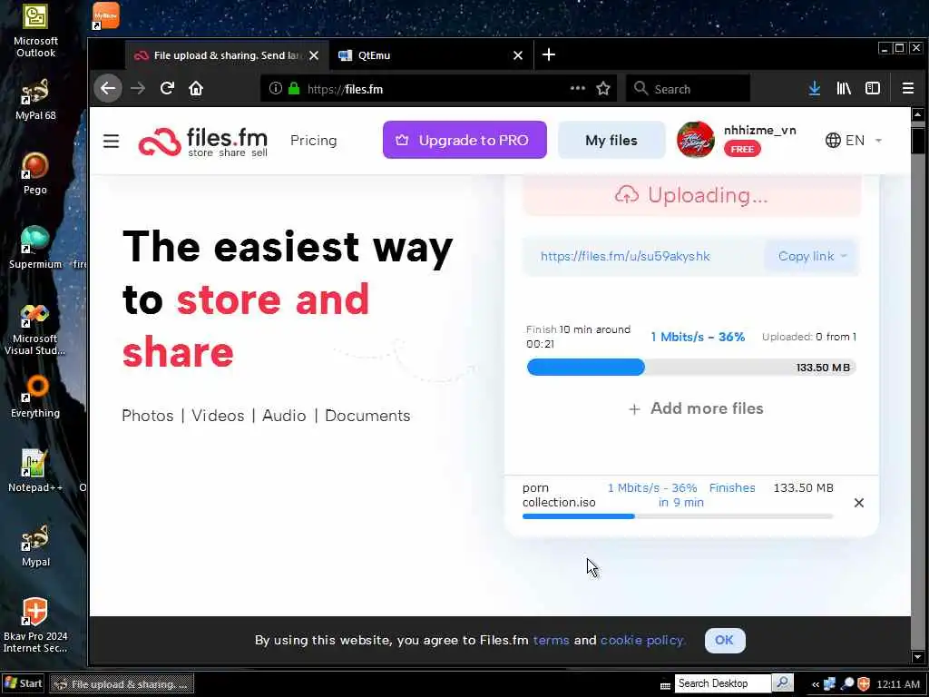Screen dimensions: 929x697
Task: Accept cookies with OK button
Action: coord(725,640)
